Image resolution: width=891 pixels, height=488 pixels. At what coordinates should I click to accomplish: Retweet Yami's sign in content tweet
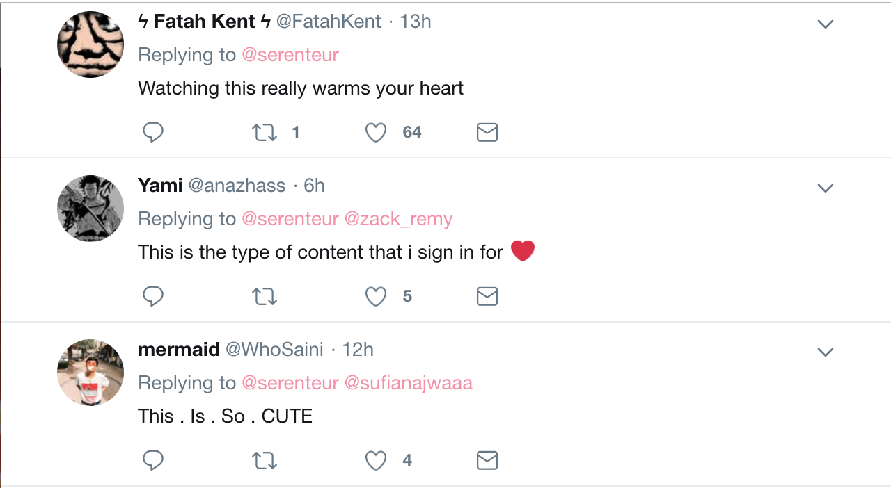[x=265, y=297]
